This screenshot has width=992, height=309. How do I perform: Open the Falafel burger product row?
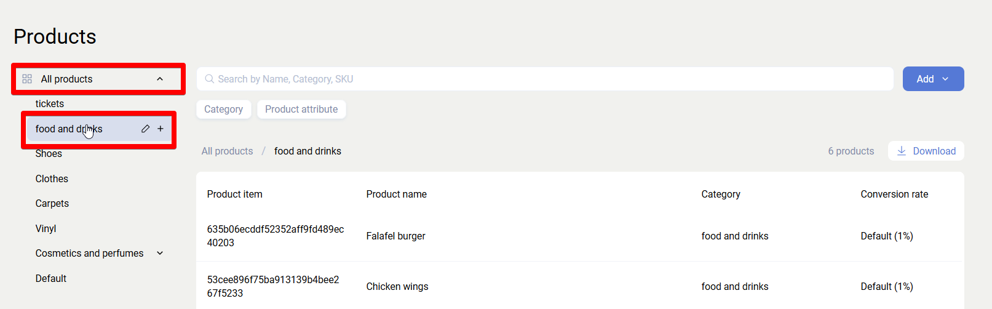click(396, 236)
